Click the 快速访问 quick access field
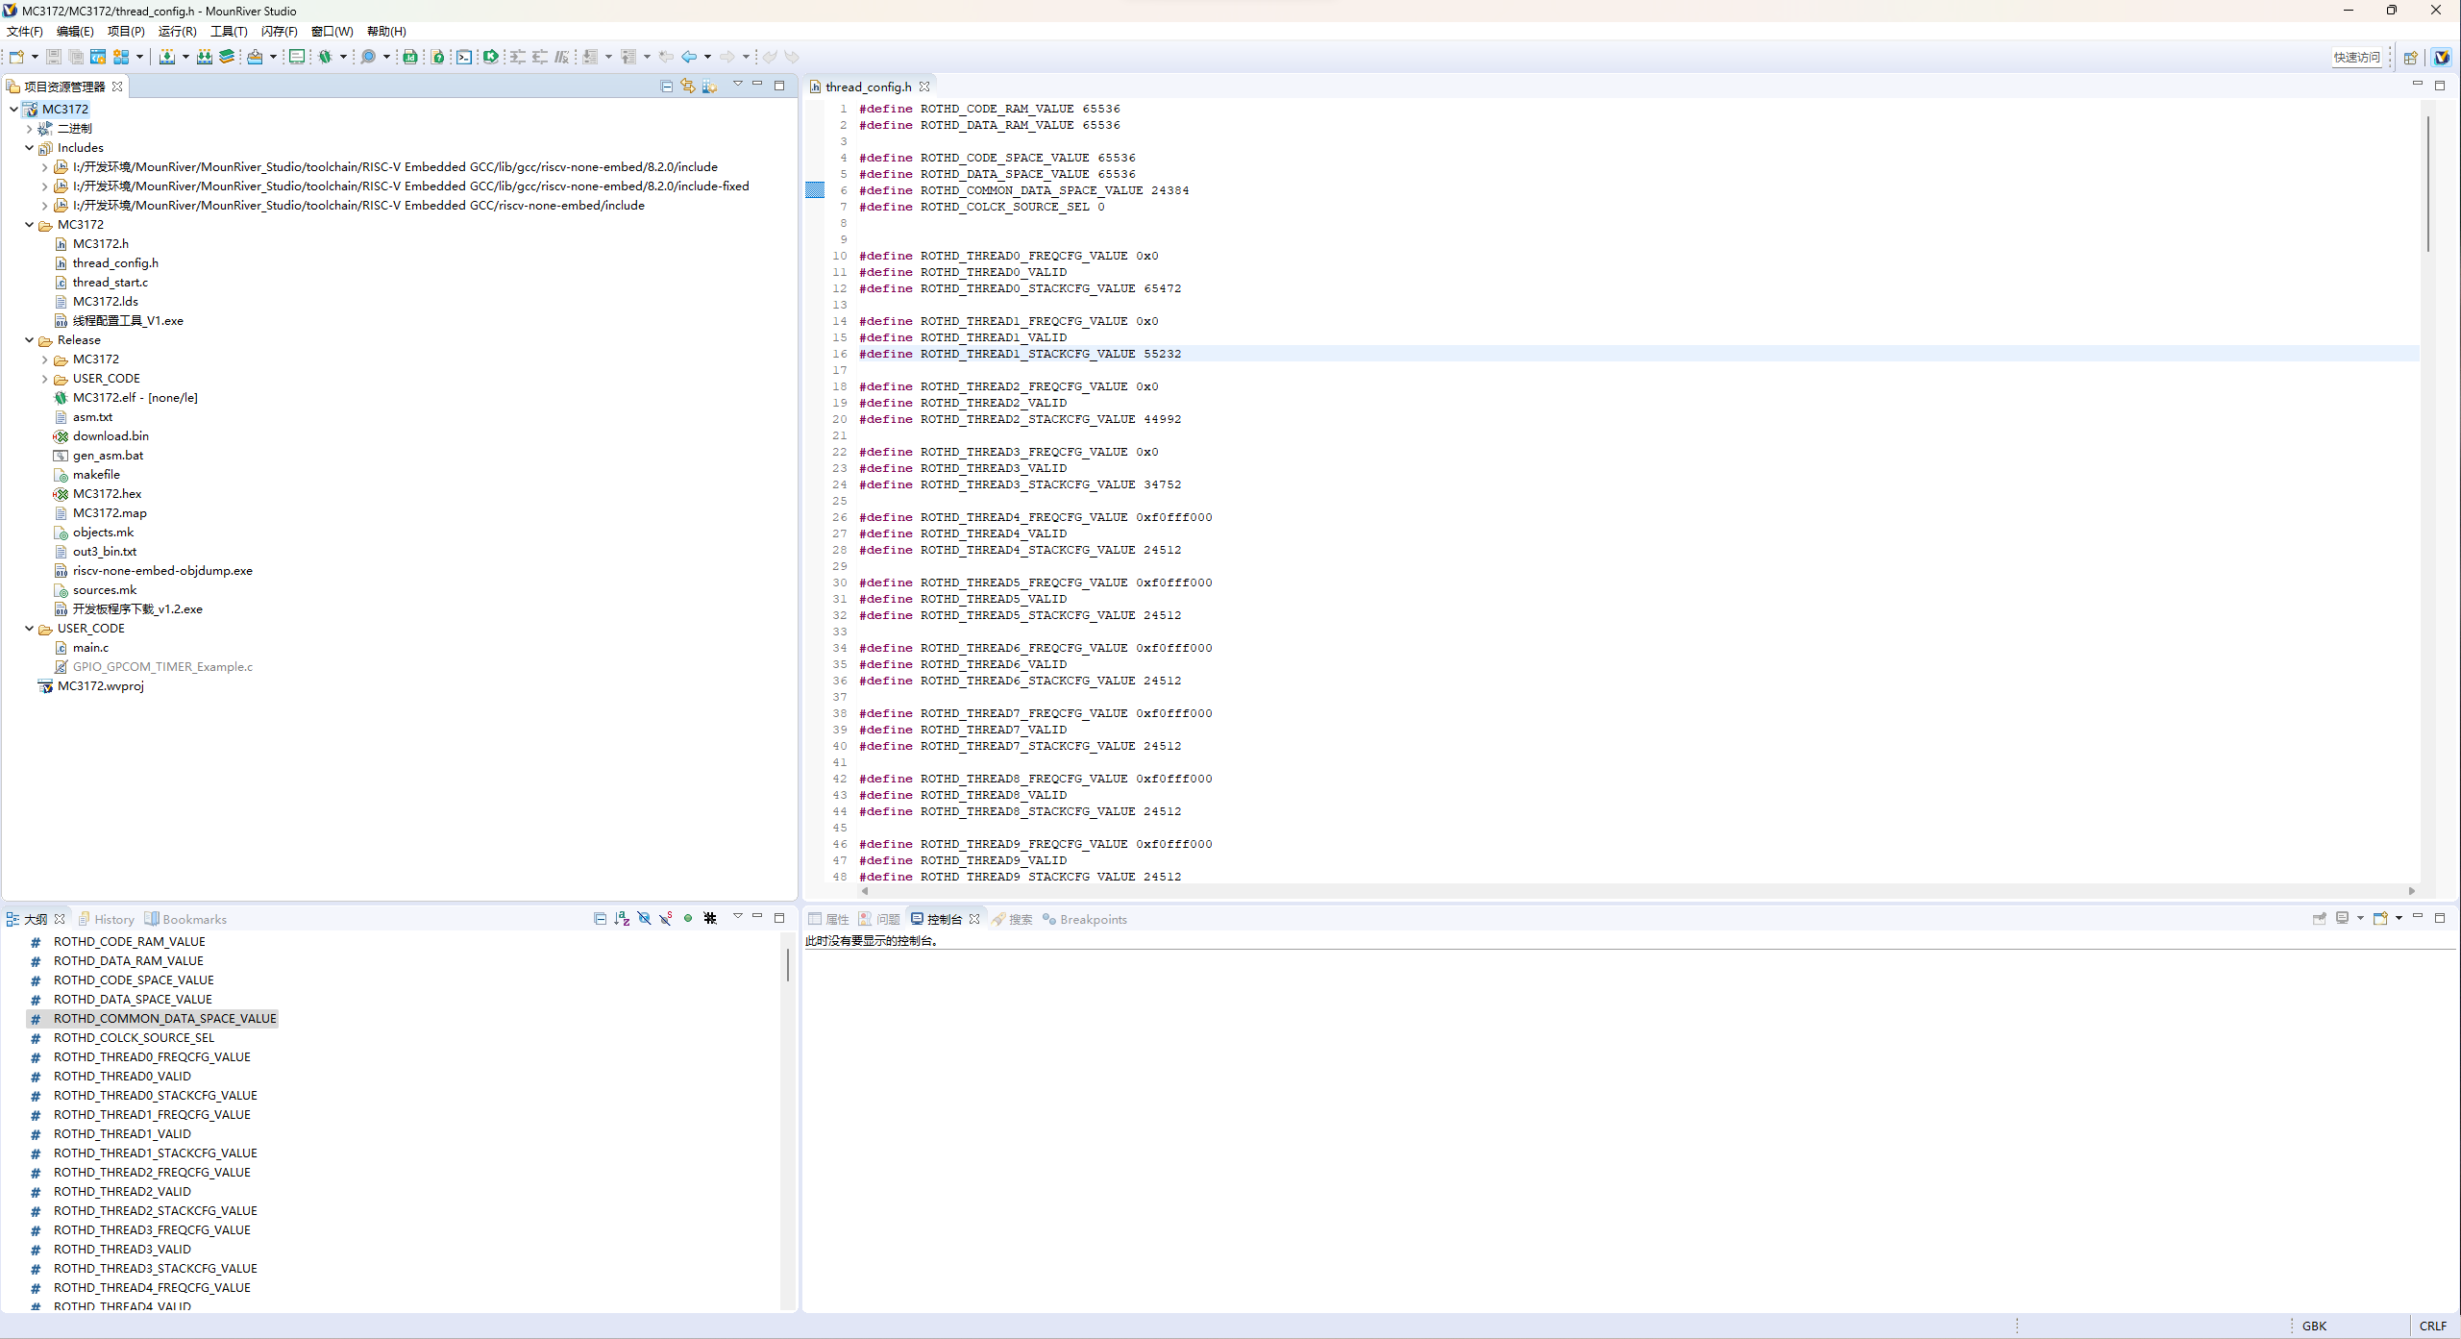 (2357, 57)
